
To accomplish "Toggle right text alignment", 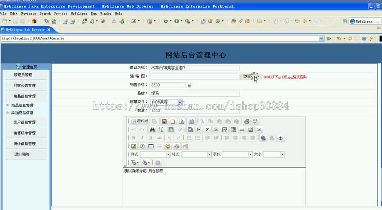I will (244, 138).
